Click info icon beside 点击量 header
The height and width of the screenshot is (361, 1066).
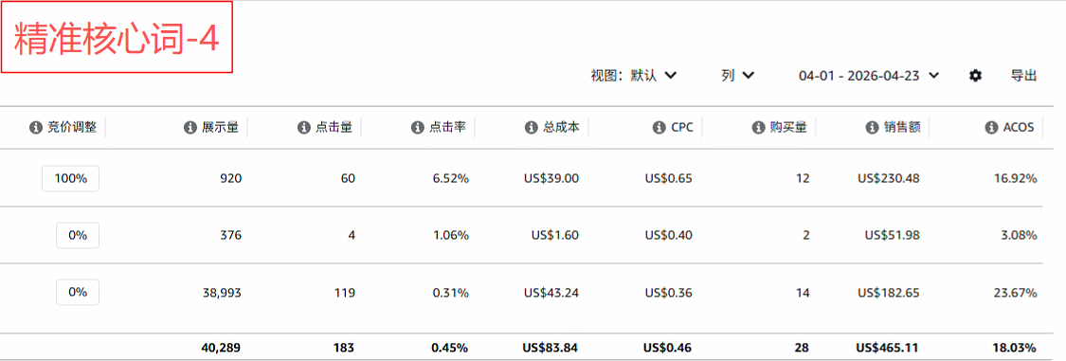[303, 127]
